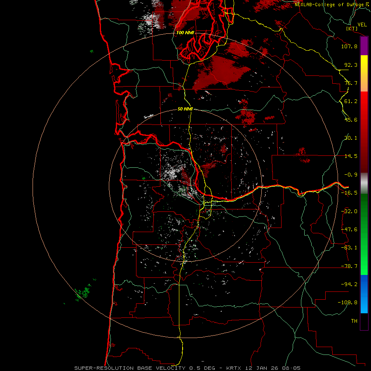Click the 50 NMI range ring label
The width and height of the screenshot is (371, 371).
pos(185,109)
